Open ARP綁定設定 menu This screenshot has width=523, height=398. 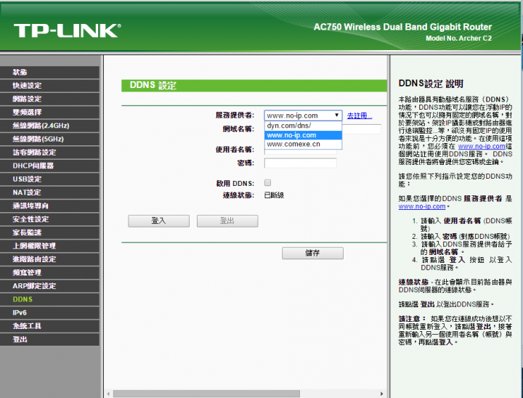[49, 285]
